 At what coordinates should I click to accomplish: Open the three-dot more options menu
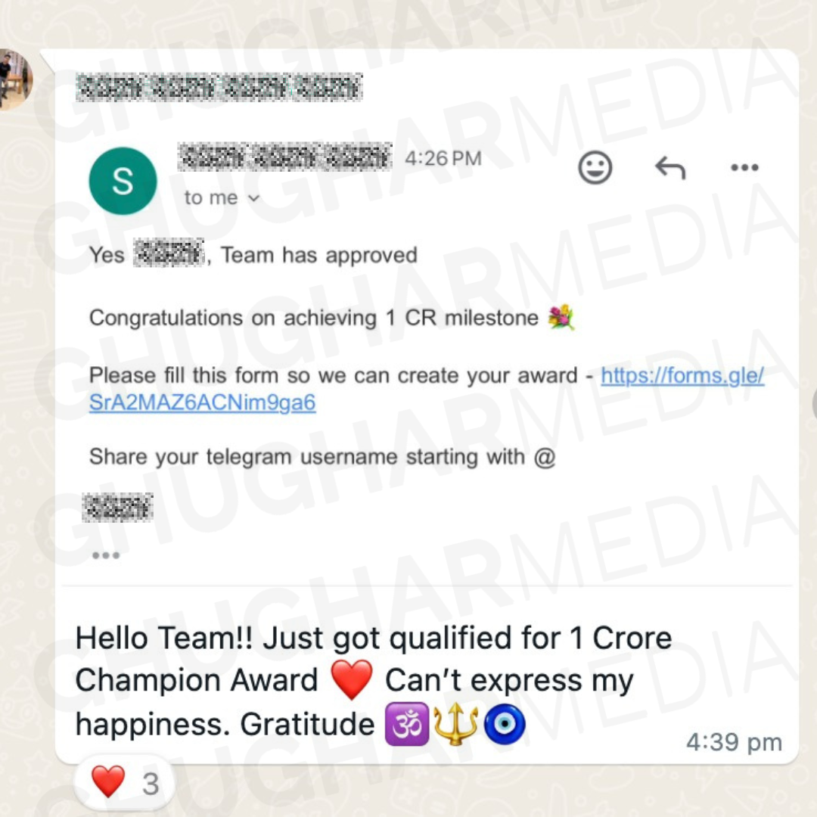pyautogui.click(x=744, y=167)
